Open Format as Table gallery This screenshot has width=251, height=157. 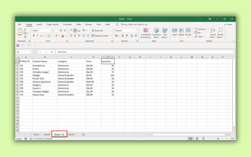coord(156,33)
